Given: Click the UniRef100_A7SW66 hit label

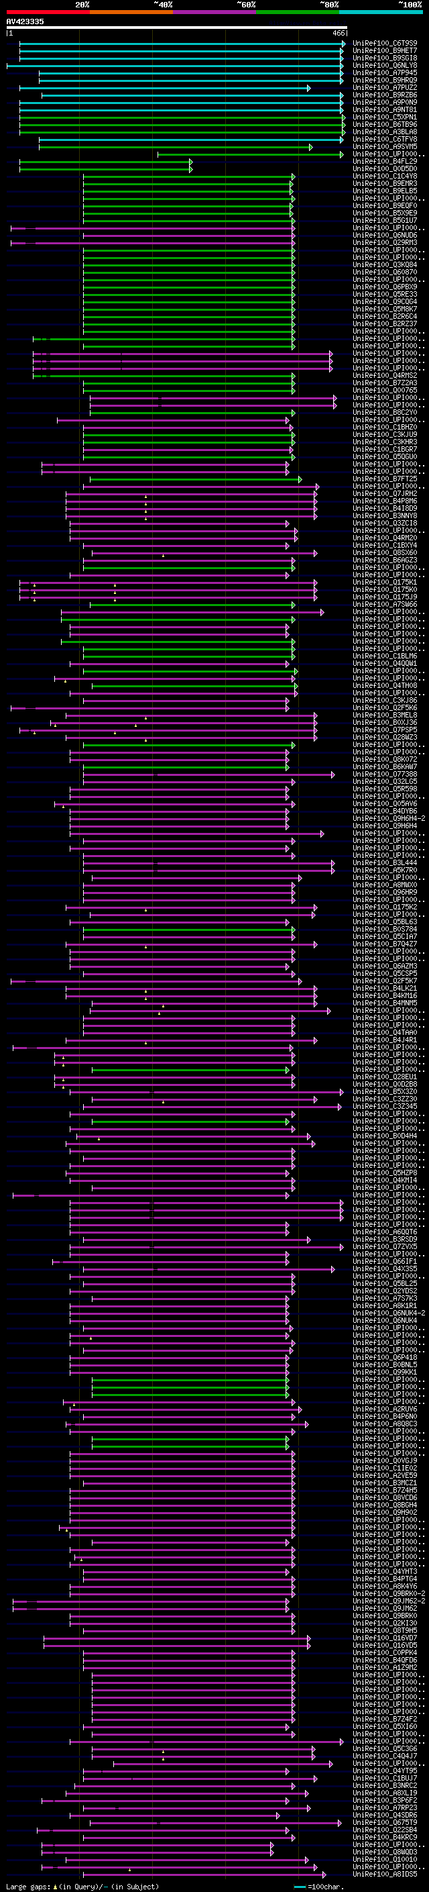Looking at the screenshot, I should pos(385,605).
